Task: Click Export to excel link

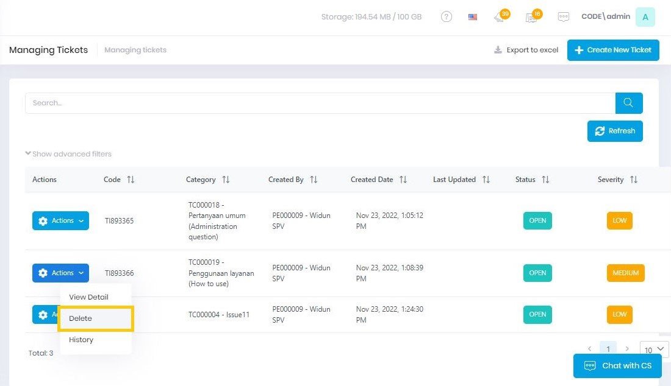Action: click(526, 50)
